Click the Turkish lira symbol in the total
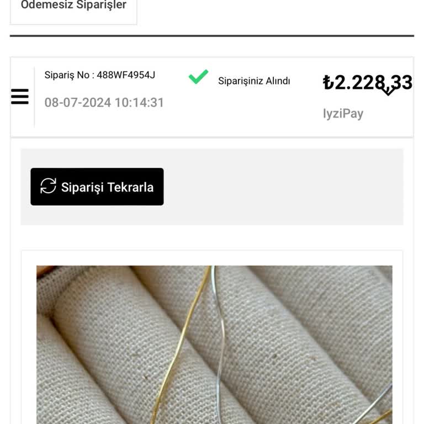424x424 pixels. [328, 83]
